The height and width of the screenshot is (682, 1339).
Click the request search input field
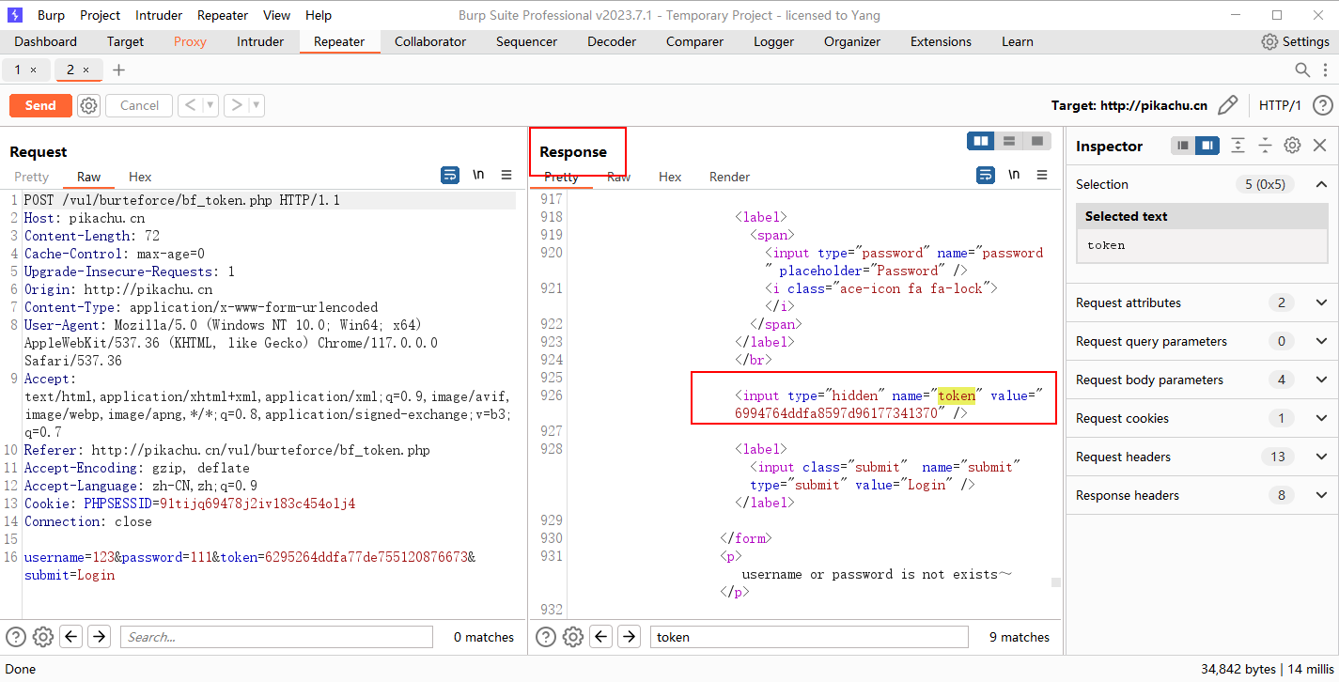(x=276, y=637)
